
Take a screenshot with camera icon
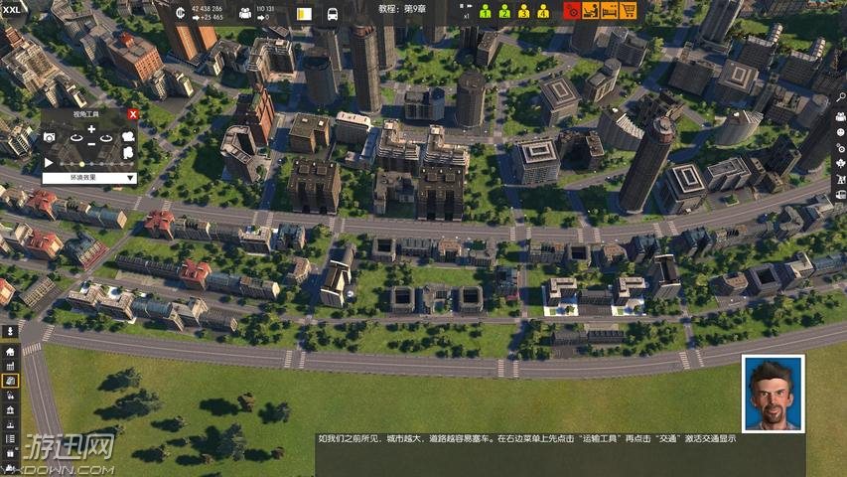(50, 137)
